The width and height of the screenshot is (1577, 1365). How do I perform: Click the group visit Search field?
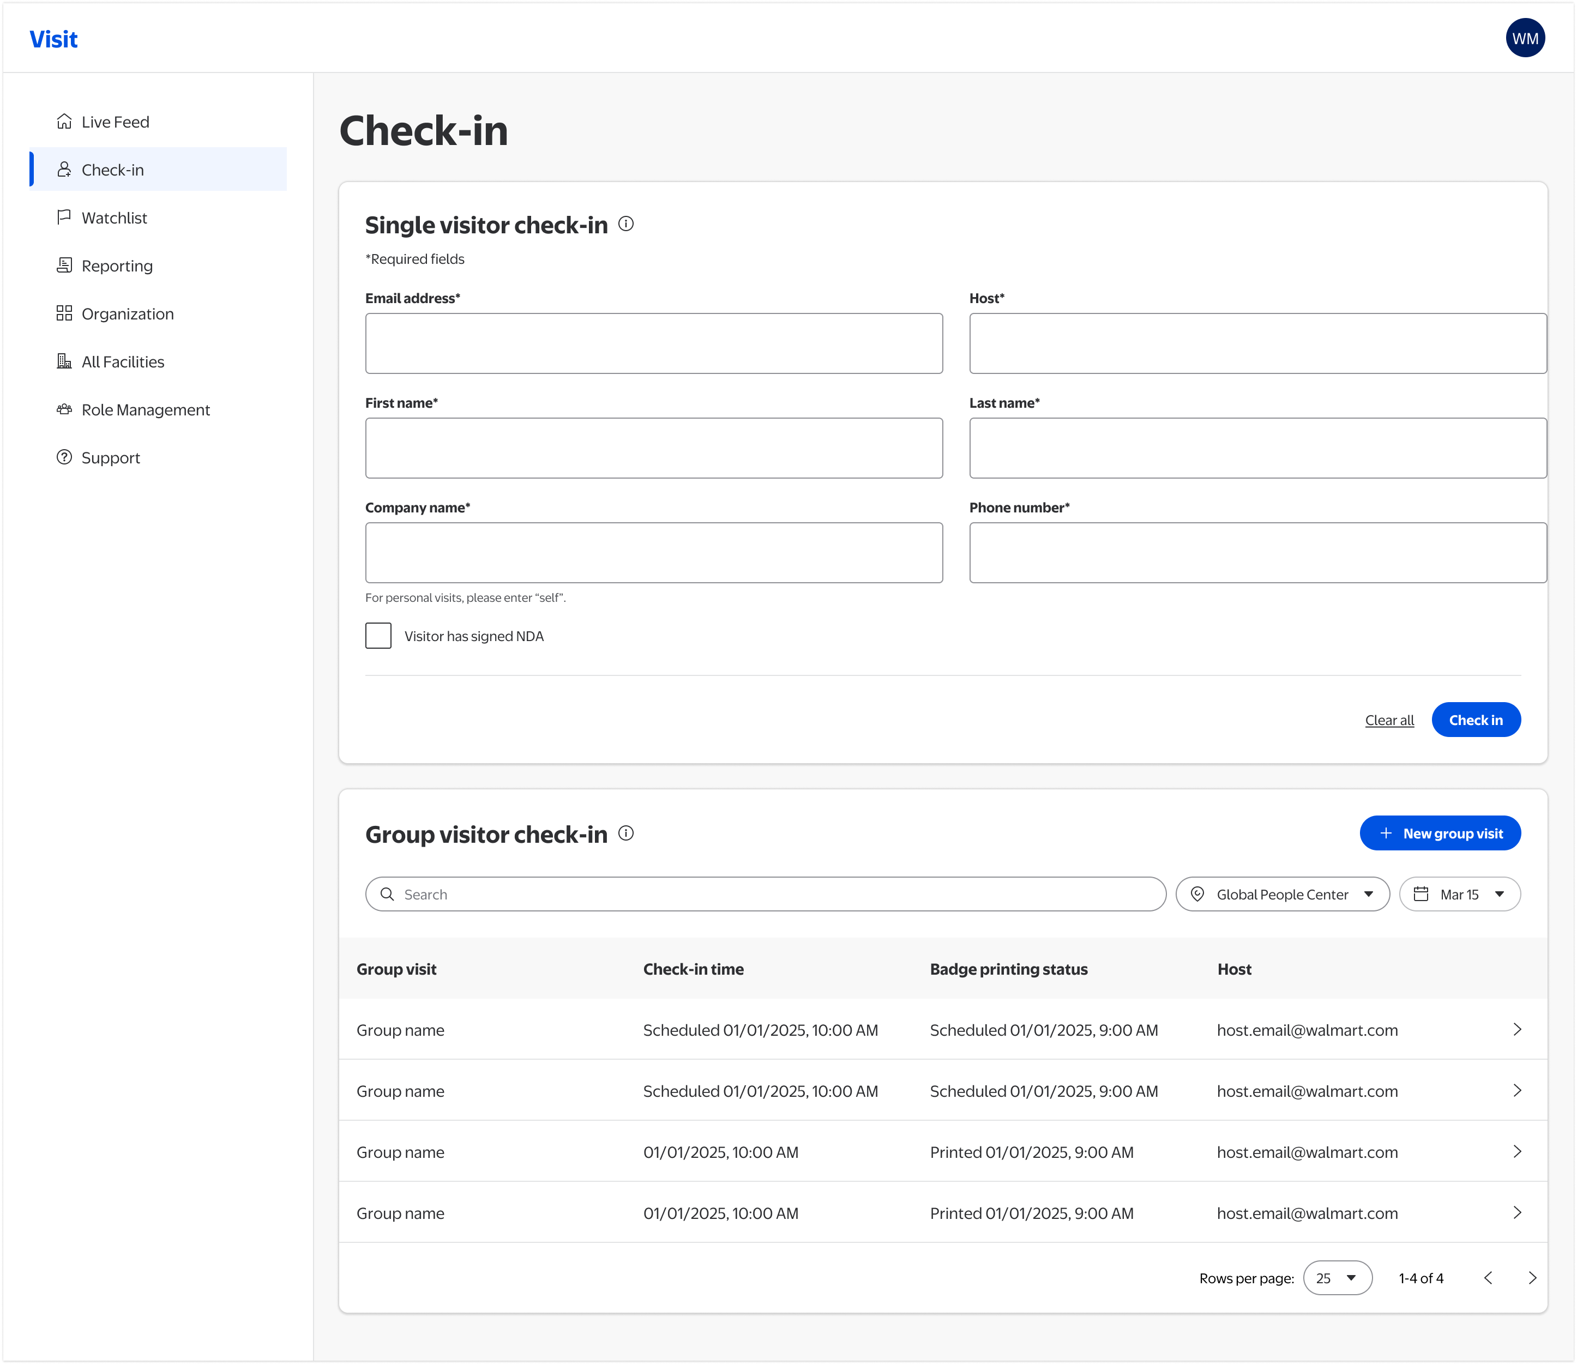766,894
